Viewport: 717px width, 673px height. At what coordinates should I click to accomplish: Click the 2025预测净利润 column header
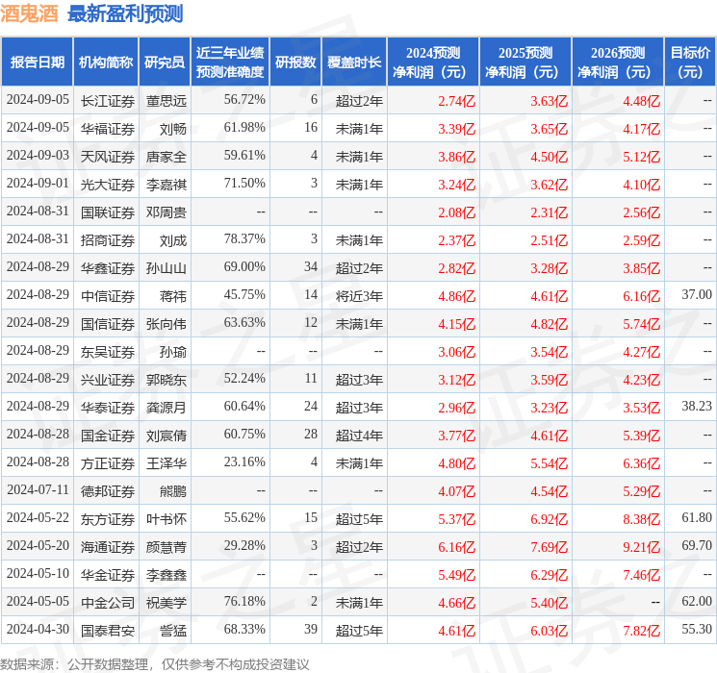pos(525,62)
